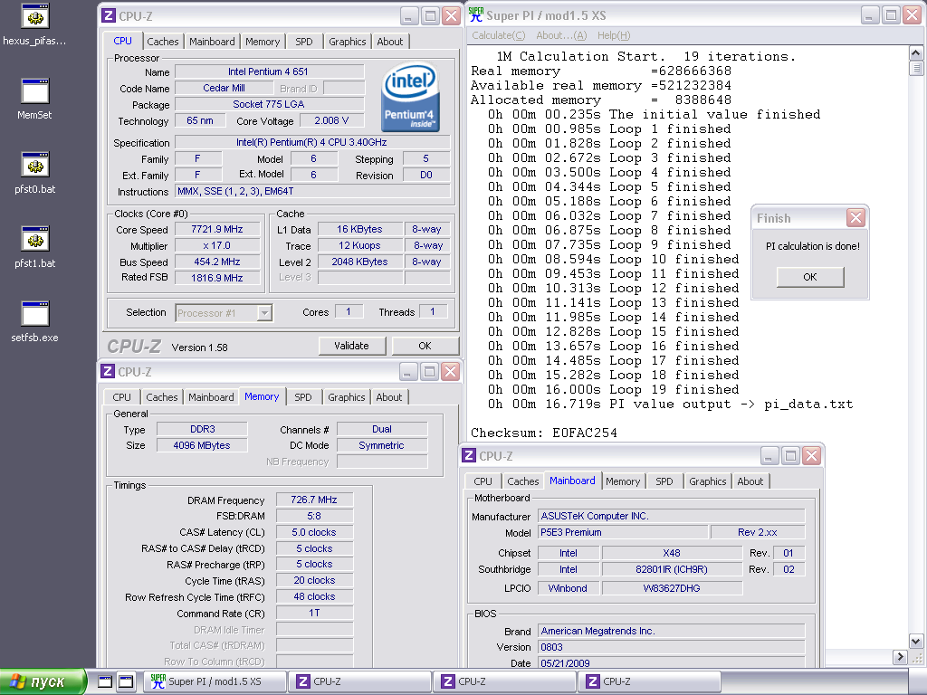
Task: Open the SPD tab in top CPU-Z window
Action: click(304, 42)
